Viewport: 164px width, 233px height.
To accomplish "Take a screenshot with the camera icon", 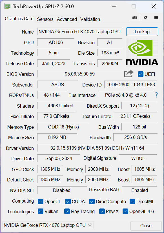I will tap(135, 18).
